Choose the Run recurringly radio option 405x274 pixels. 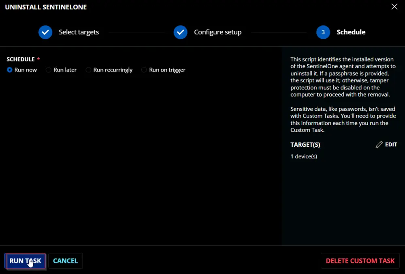(x=88, y=70)
